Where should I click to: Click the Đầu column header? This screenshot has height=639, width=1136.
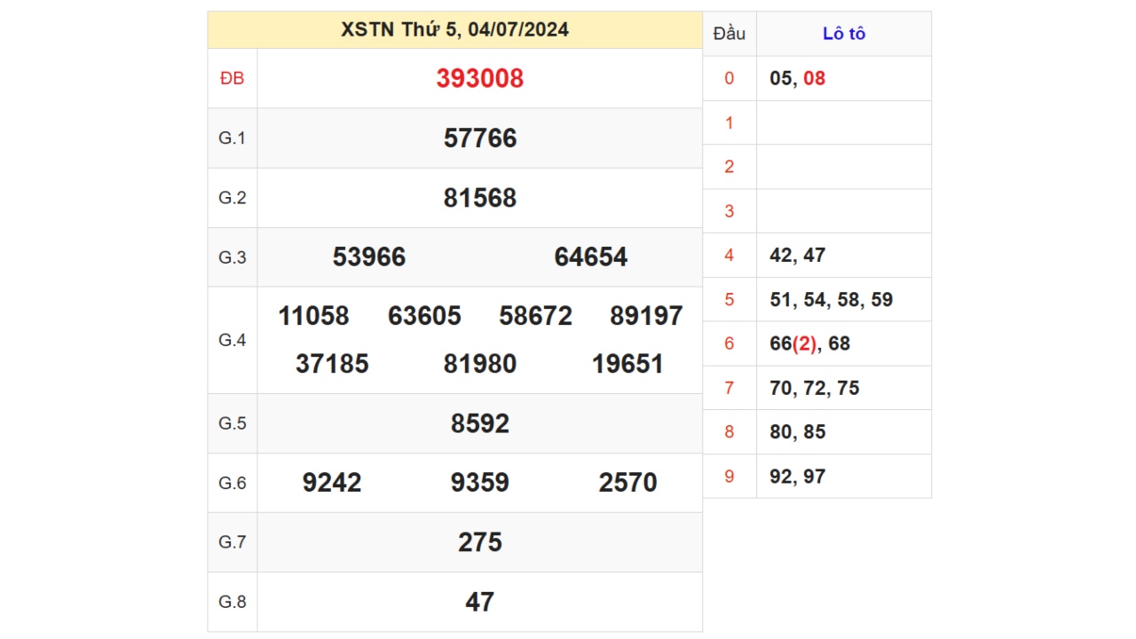(730, 34)
